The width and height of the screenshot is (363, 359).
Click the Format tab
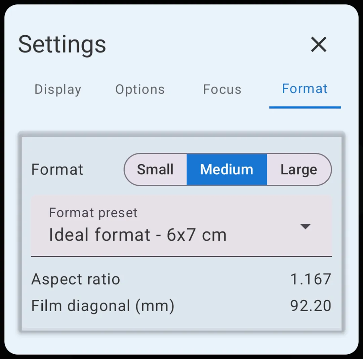(304, 88)
